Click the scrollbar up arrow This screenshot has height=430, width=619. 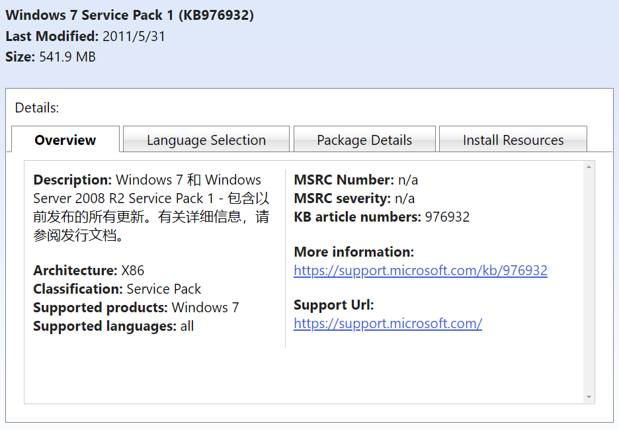[x=588, y=166]
